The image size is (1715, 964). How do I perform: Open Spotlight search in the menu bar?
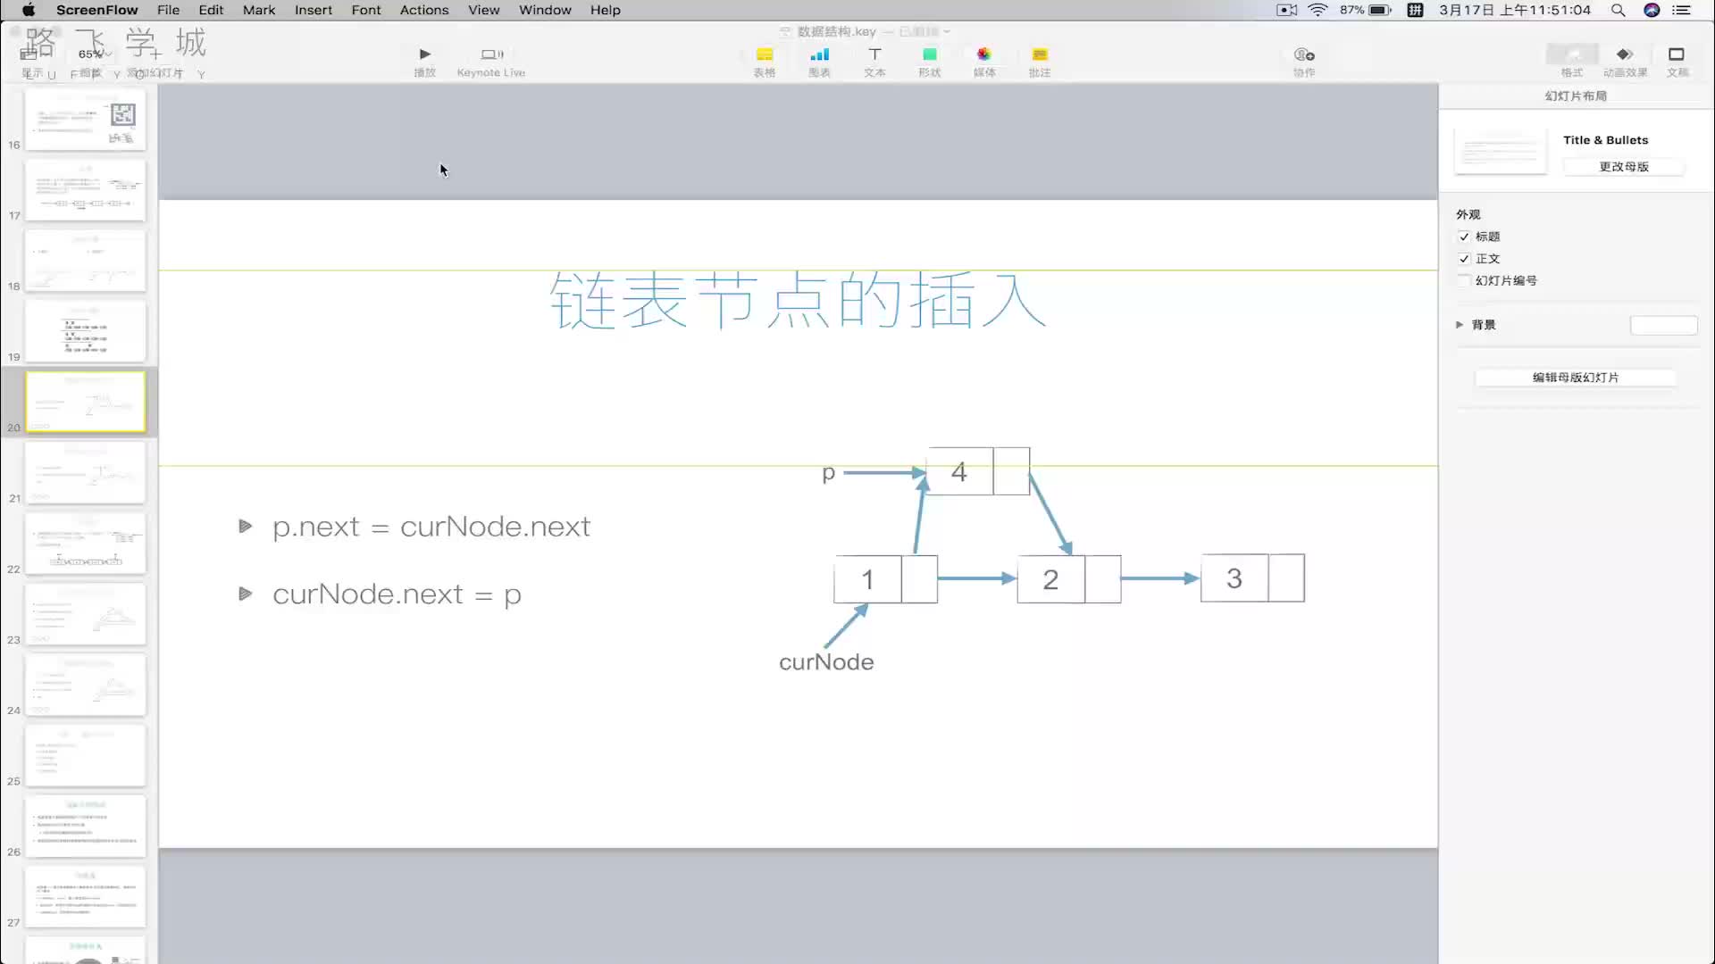pos(1618,10)
